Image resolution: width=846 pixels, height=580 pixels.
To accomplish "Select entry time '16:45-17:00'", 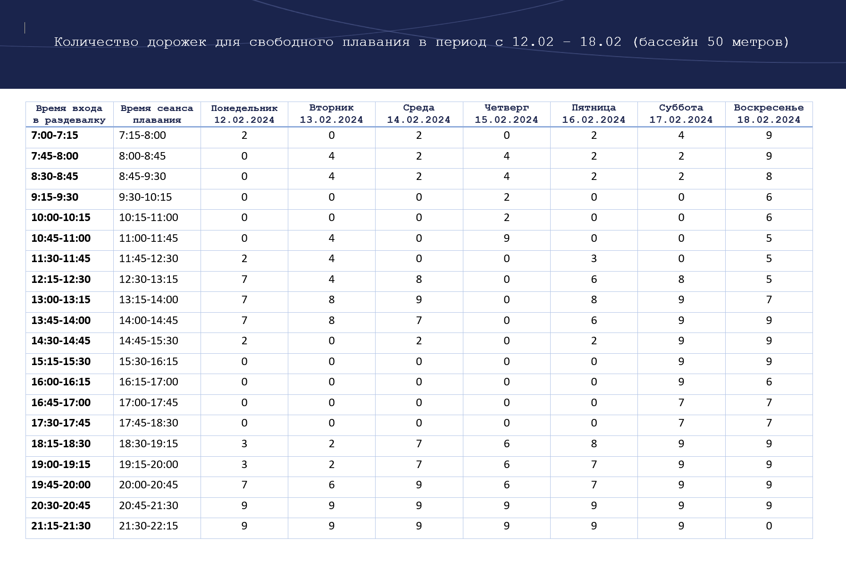I will click(x=61, y=403).
